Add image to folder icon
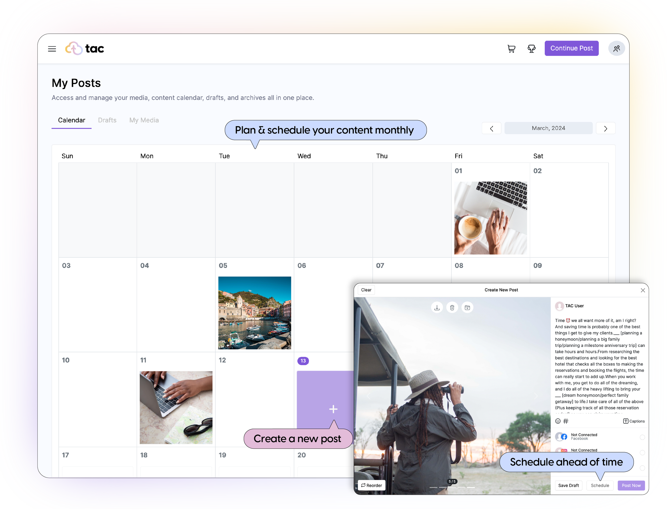 [467, 307]
